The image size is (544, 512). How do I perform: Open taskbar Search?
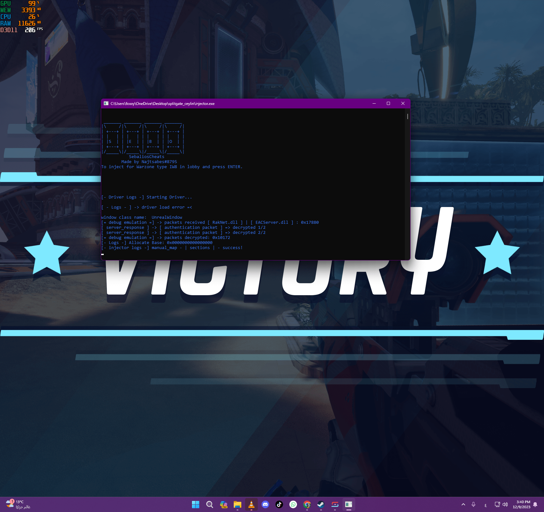point(210,504)
